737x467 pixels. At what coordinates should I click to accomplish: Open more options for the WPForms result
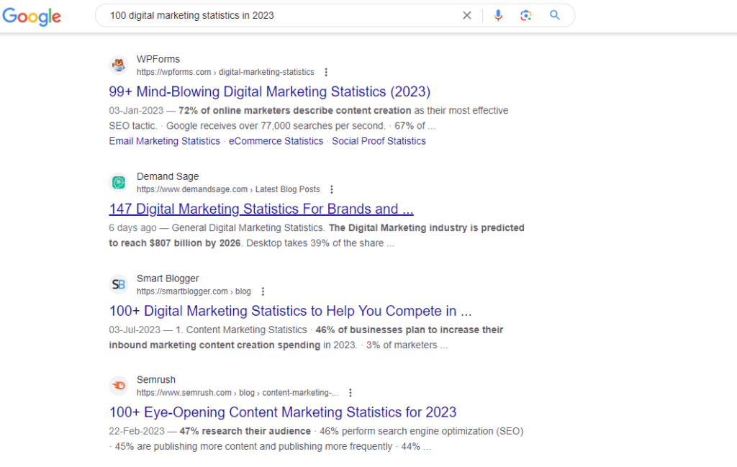pos(326,72)
